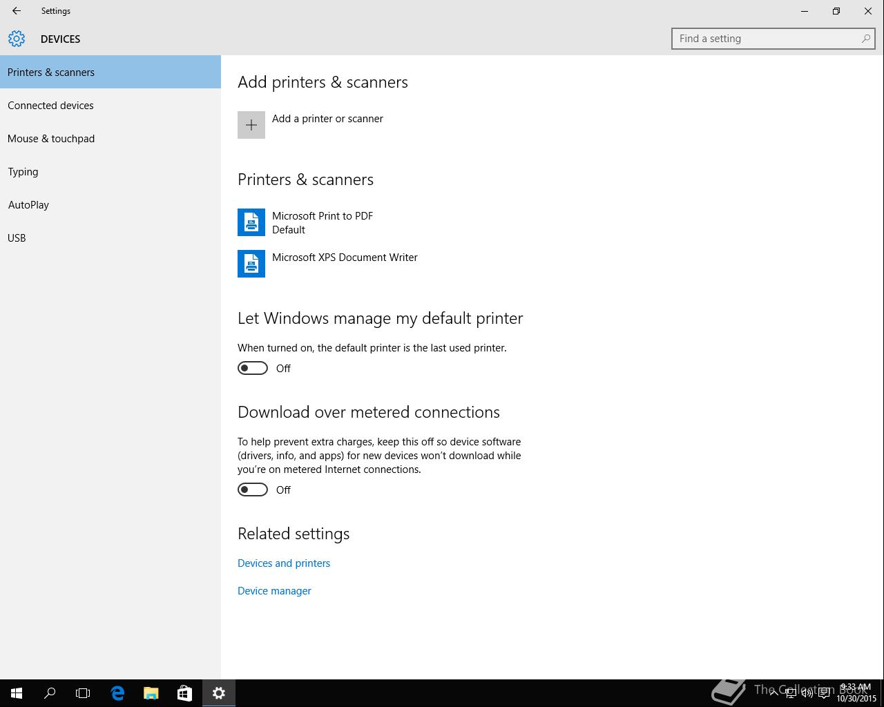Click the Devices gear icon in header

[17, 39]
